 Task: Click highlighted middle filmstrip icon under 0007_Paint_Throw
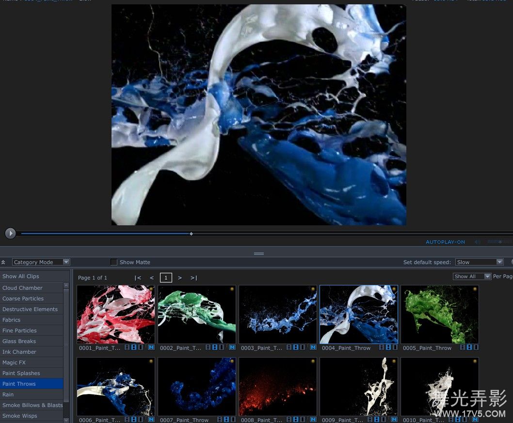(226, 420)
